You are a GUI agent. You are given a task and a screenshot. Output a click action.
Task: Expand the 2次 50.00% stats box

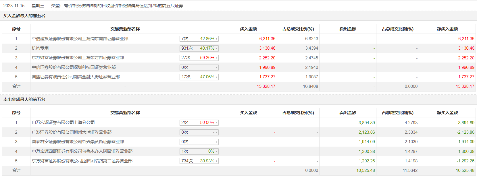click(199, 122)
